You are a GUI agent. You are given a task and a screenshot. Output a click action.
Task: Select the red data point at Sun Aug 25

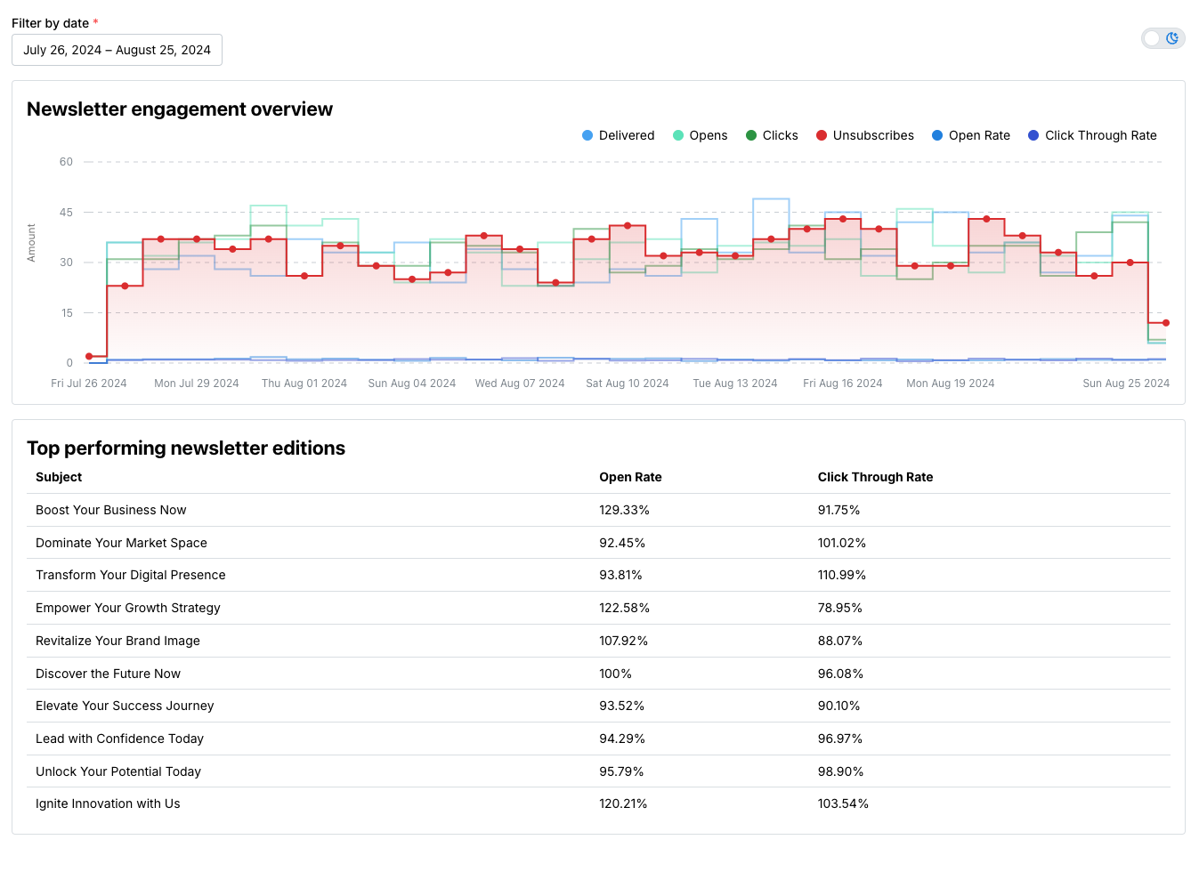[x=1164, y=323]
